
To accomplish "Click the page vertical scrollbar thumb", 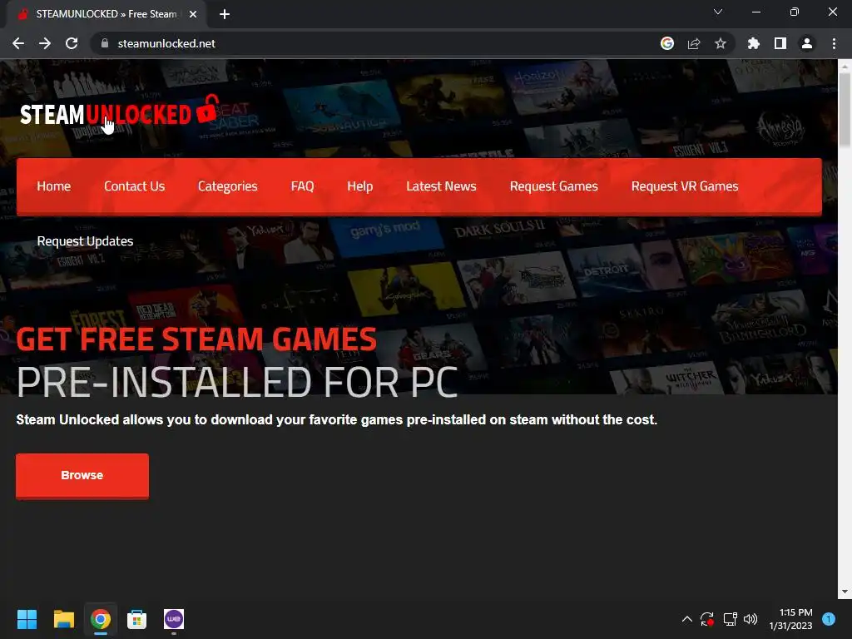I will pyautogui.click(x=845, y=110).
